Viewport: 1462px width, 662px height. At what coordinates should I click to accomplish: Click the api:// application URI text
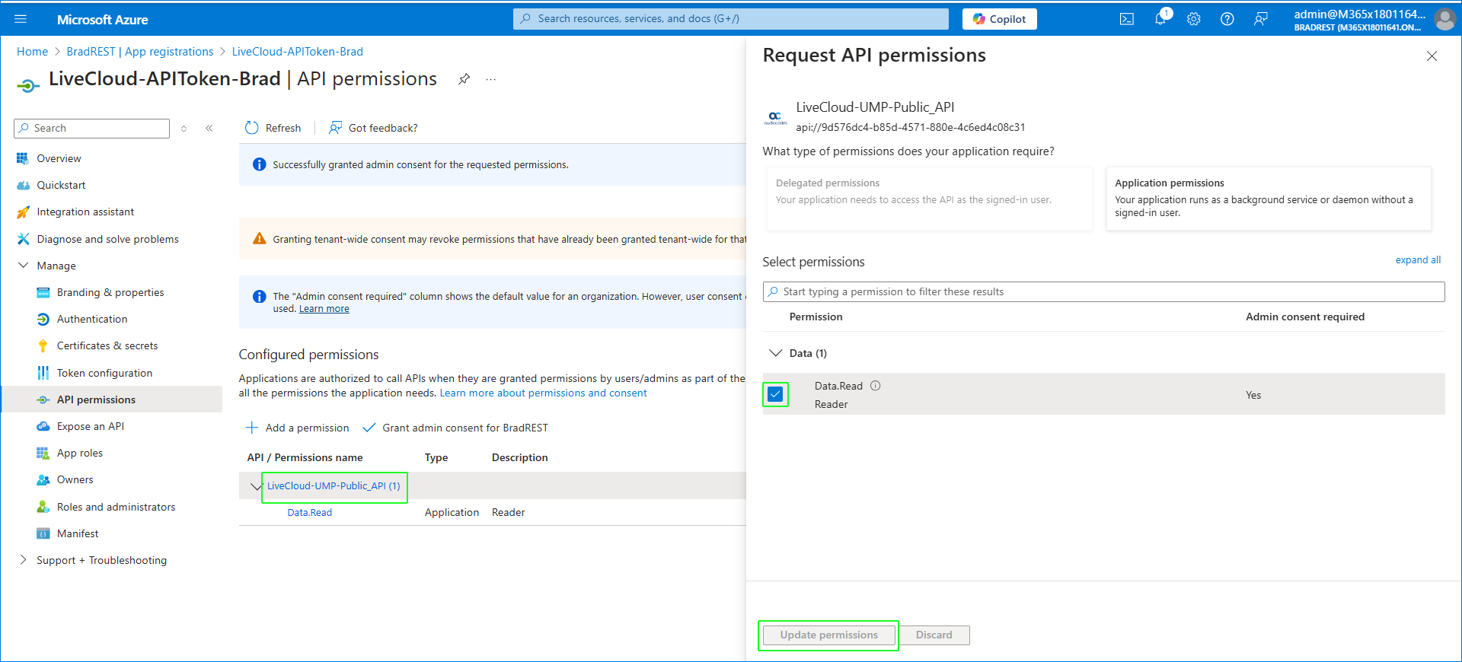[x=910, y=127]
